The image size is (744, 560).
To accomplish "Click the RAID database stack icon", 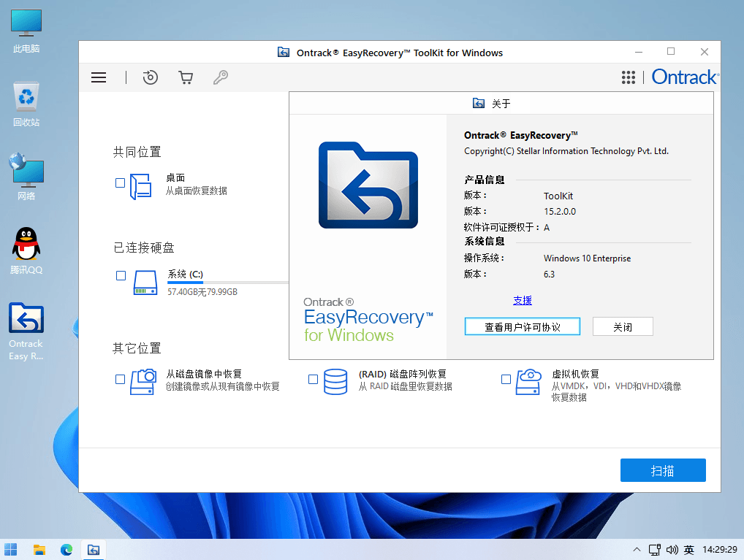I will click(x=335, y=382).
